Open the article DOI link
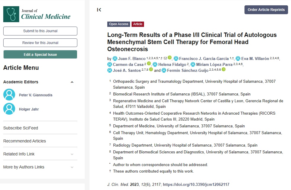The image size is (291, 190). pyautogui.click(x=196, y=184)
